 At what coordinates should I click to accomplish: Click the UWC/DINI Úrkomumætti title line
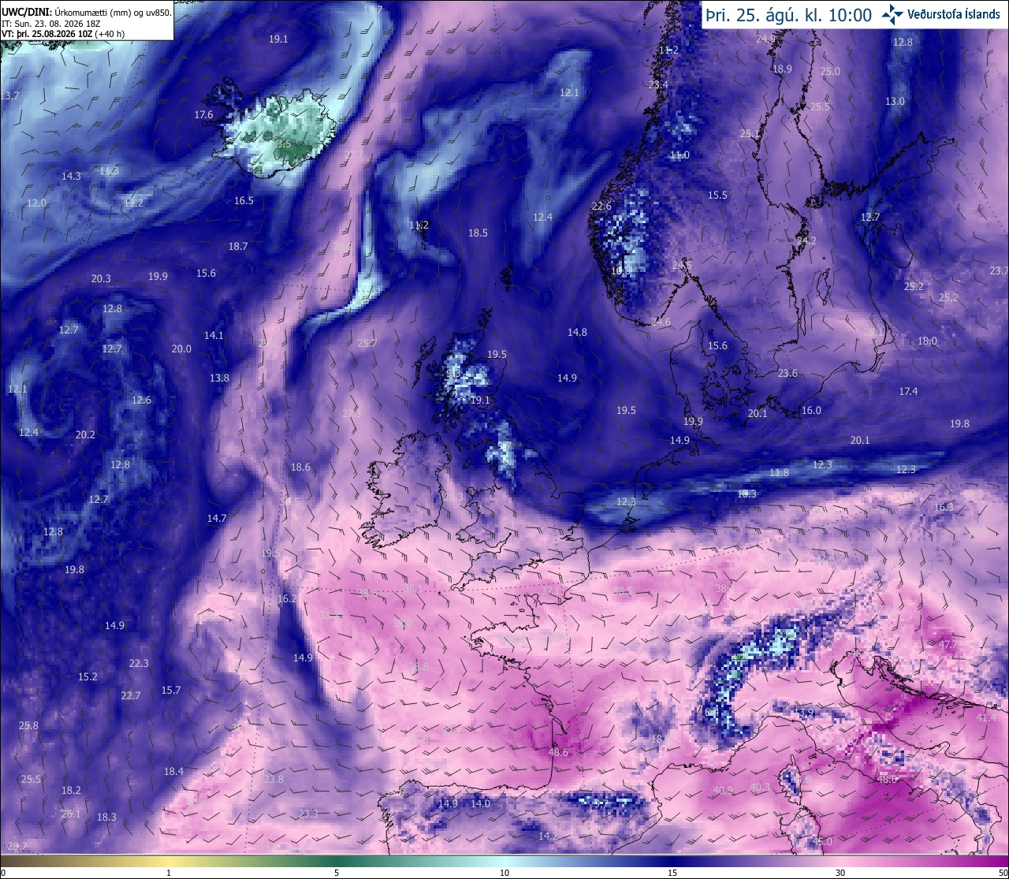coord(86,13)
